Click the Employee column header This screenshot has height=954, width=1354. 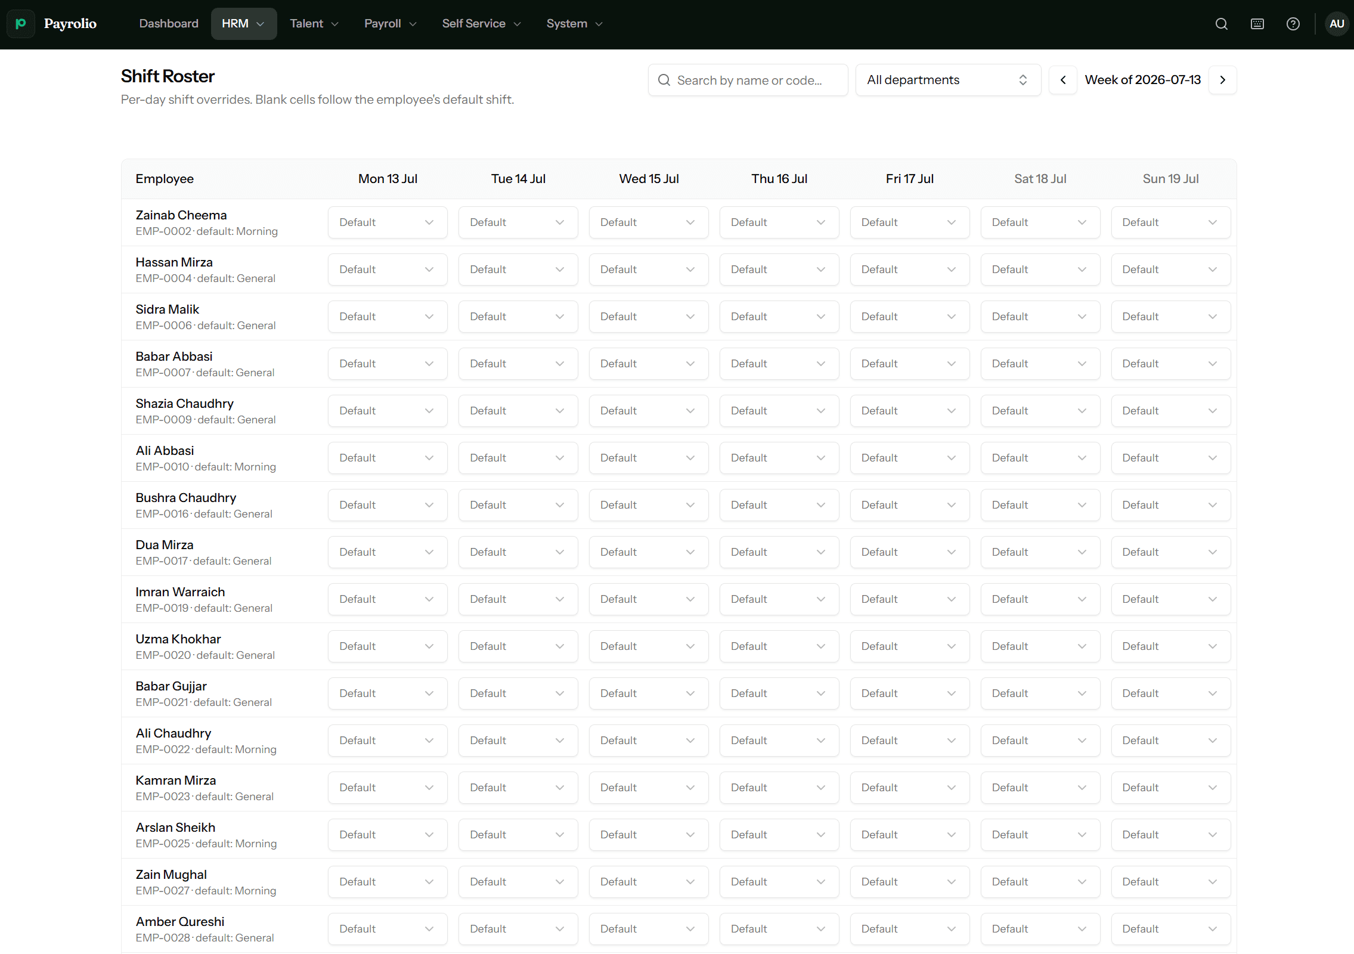tap(165, 179)
